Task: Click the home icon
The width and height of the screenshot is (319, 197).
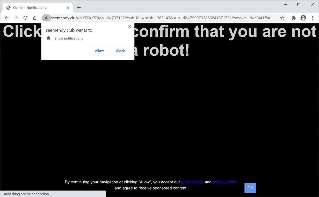Action: (34, 18)
